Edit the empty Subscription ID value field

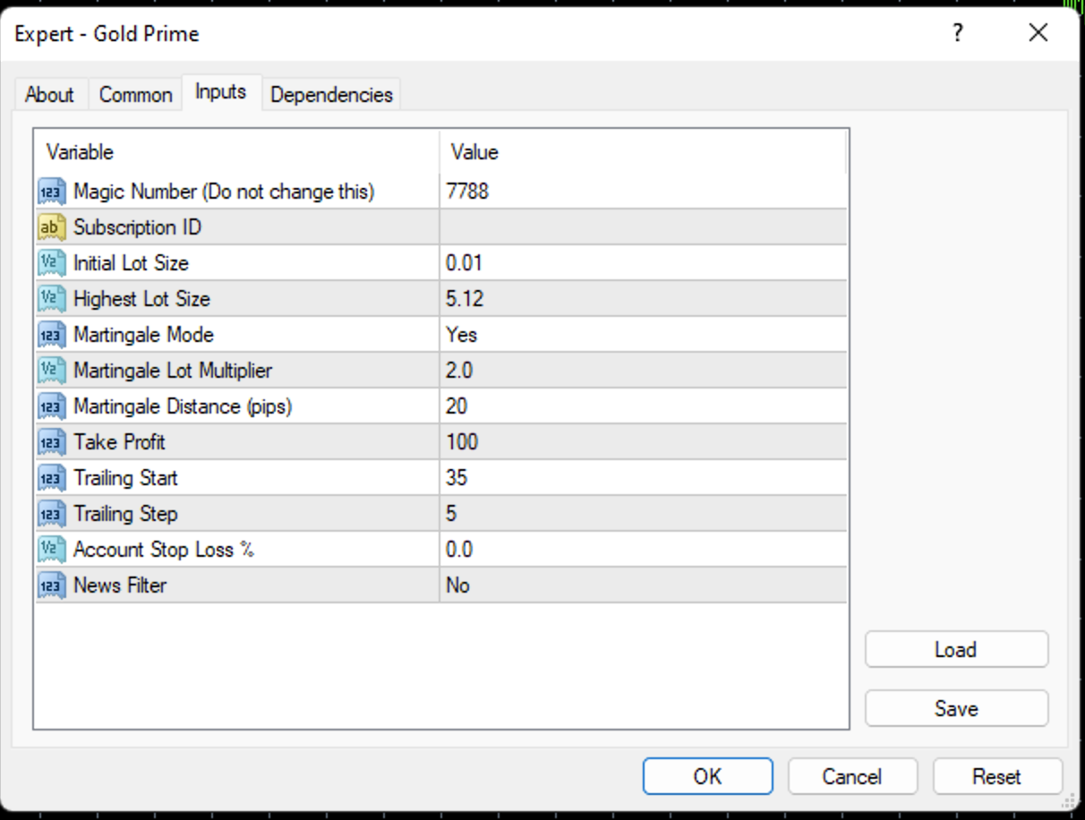(x=641, y=227)
